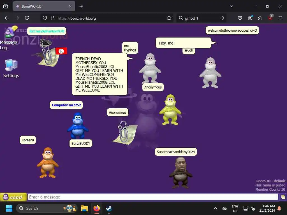Open the Pocket save icon

(x=240, y=18)
